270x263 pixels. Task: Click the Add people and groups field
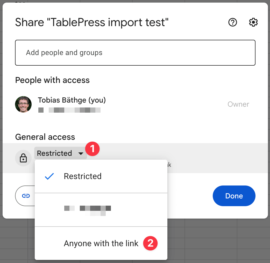click(x=135, y=52)
